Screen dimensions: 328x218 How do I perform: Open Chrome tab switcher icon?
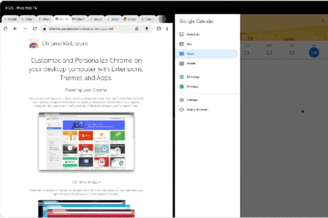pyautogui.click(x=159, y=29)
